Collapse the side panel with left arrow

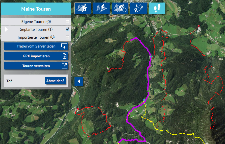(x=79, y=81)
